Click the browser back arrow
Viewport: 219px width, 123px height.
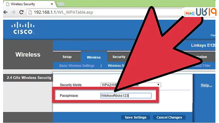pos(5,13)
